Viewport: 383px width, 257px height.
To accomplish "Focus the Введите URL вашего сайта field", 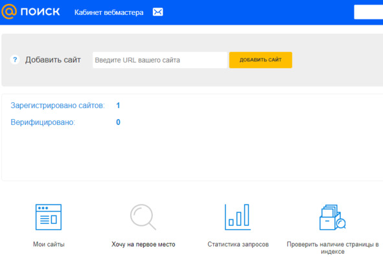I will (x=160, y=60).
